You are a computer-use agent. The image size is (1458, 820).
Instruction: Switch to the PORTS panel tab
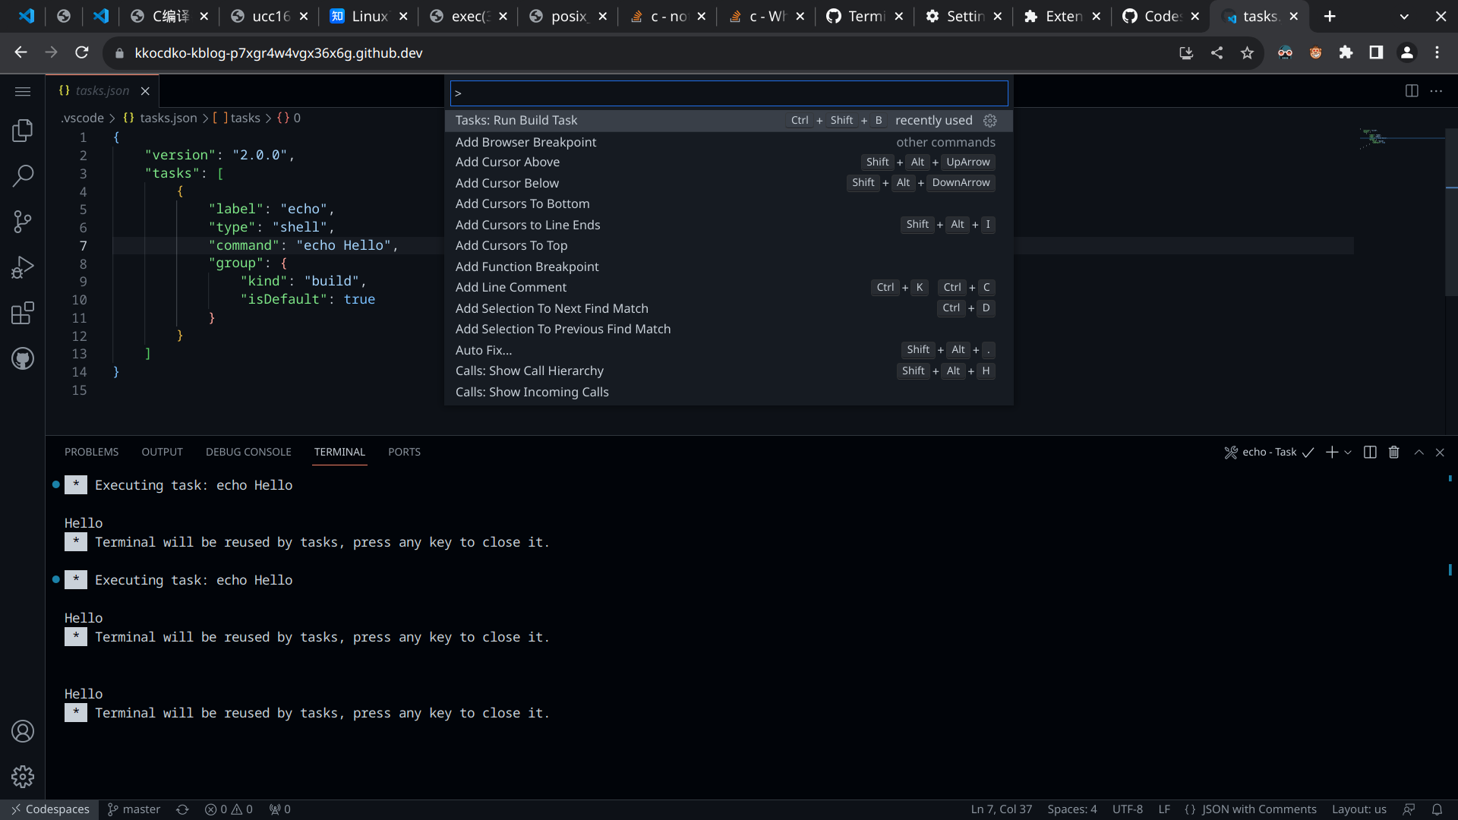pos(404,452)
